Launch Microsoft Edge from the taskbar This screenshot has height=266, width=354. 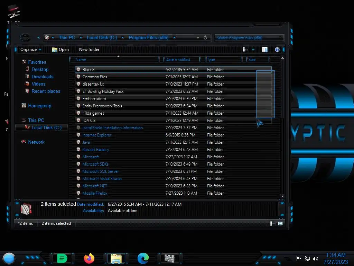(x=143, y=258)
